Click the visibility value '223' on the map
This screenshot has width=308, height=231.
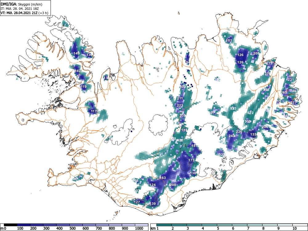[180, 105]
